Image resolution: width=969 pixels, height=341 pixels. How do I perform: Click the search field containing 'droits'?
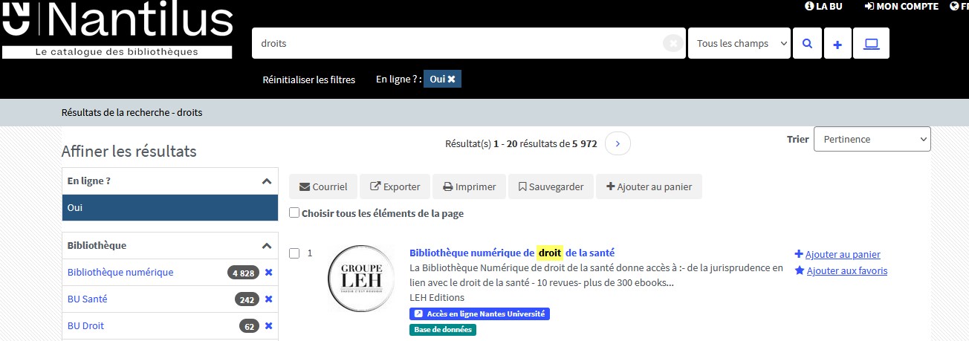457,44
